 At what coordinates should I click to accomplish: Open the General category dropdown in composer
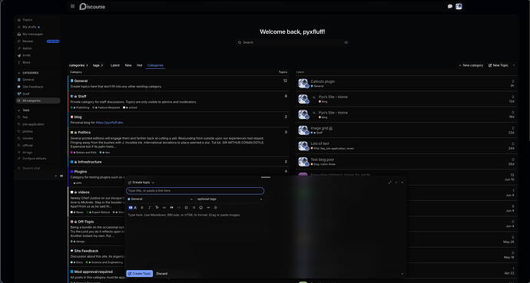161,199
